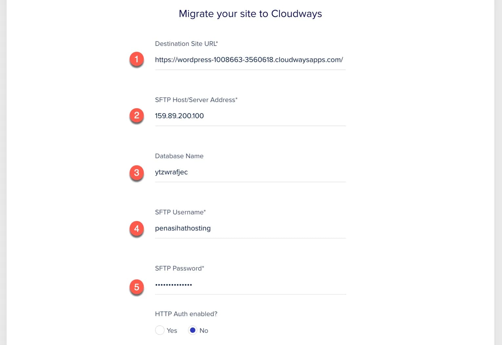Click the red step marker numbered 1

click(136, 59)
